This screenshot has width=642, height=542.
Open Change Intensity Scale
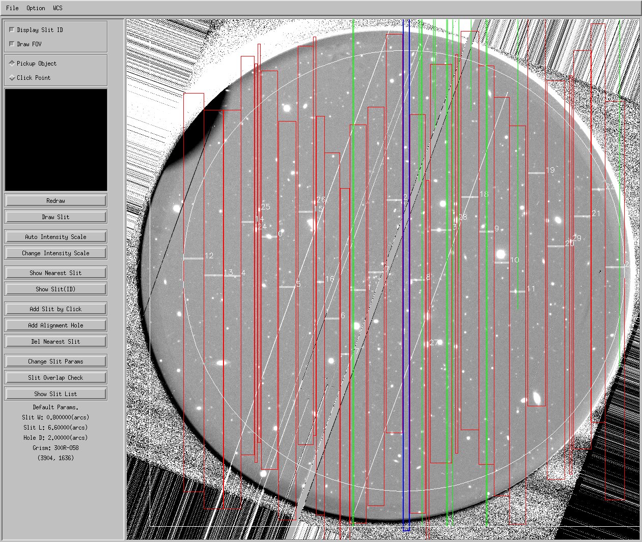pos(55,253)
